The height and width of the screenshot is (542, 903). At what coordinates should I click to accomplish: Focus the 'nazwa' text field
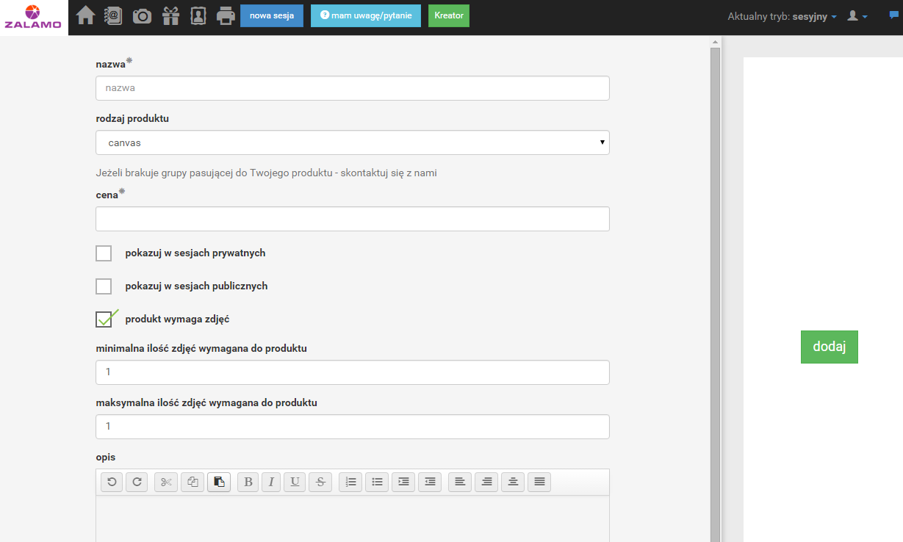click(x=352, y=88)
